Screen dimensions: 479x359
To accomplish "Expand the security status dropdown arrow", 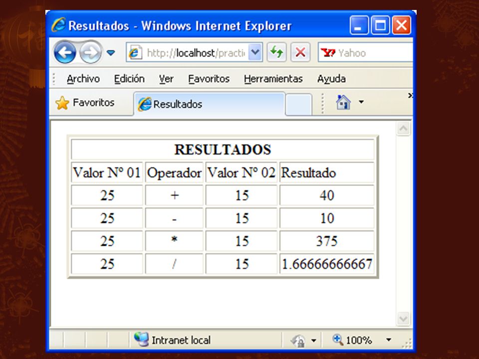I will [314, 340].
